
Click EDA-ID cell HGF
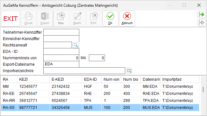[88, 87]
